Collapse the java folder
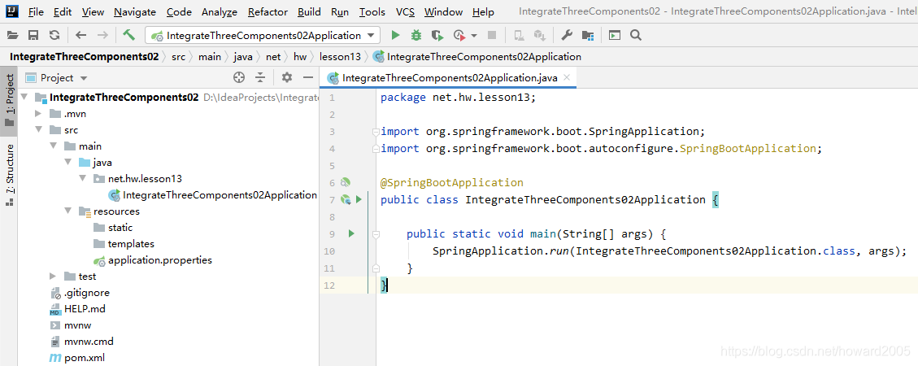The width and height of the screenshot is (918, 366). tap(67, 162)
